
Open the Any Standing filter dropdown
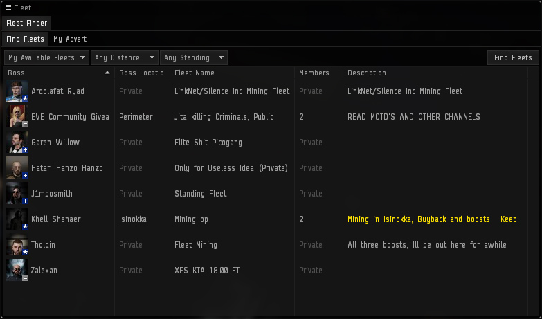click(x=194, y=57)
